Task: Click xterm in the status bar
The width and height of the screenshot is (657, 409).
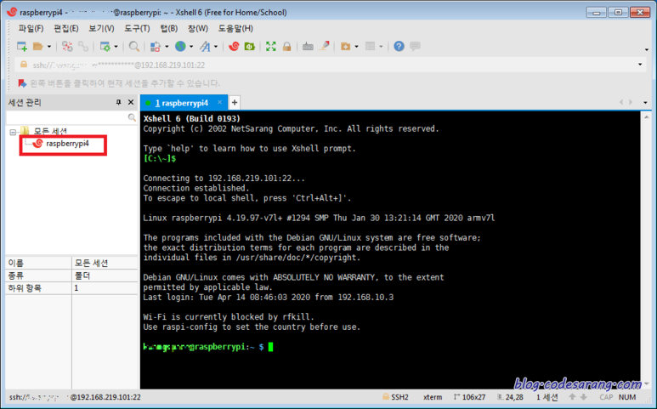Action: click(x=433, y=397)
